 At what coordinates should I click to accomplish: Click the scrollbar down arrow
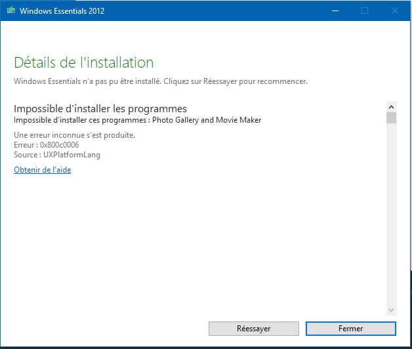391,310
